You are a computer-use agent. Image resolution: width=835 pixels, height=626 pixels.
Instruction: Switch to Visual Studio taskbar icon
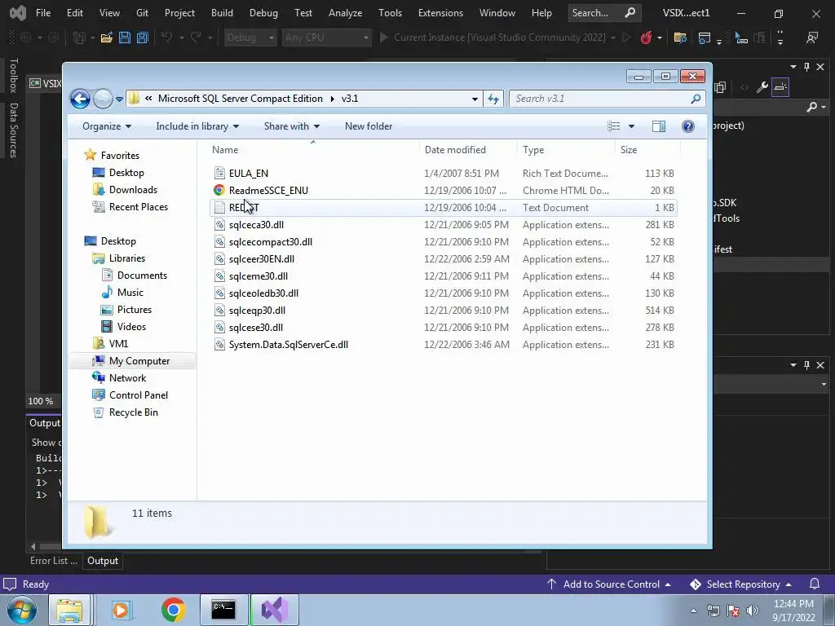(274, 610)
